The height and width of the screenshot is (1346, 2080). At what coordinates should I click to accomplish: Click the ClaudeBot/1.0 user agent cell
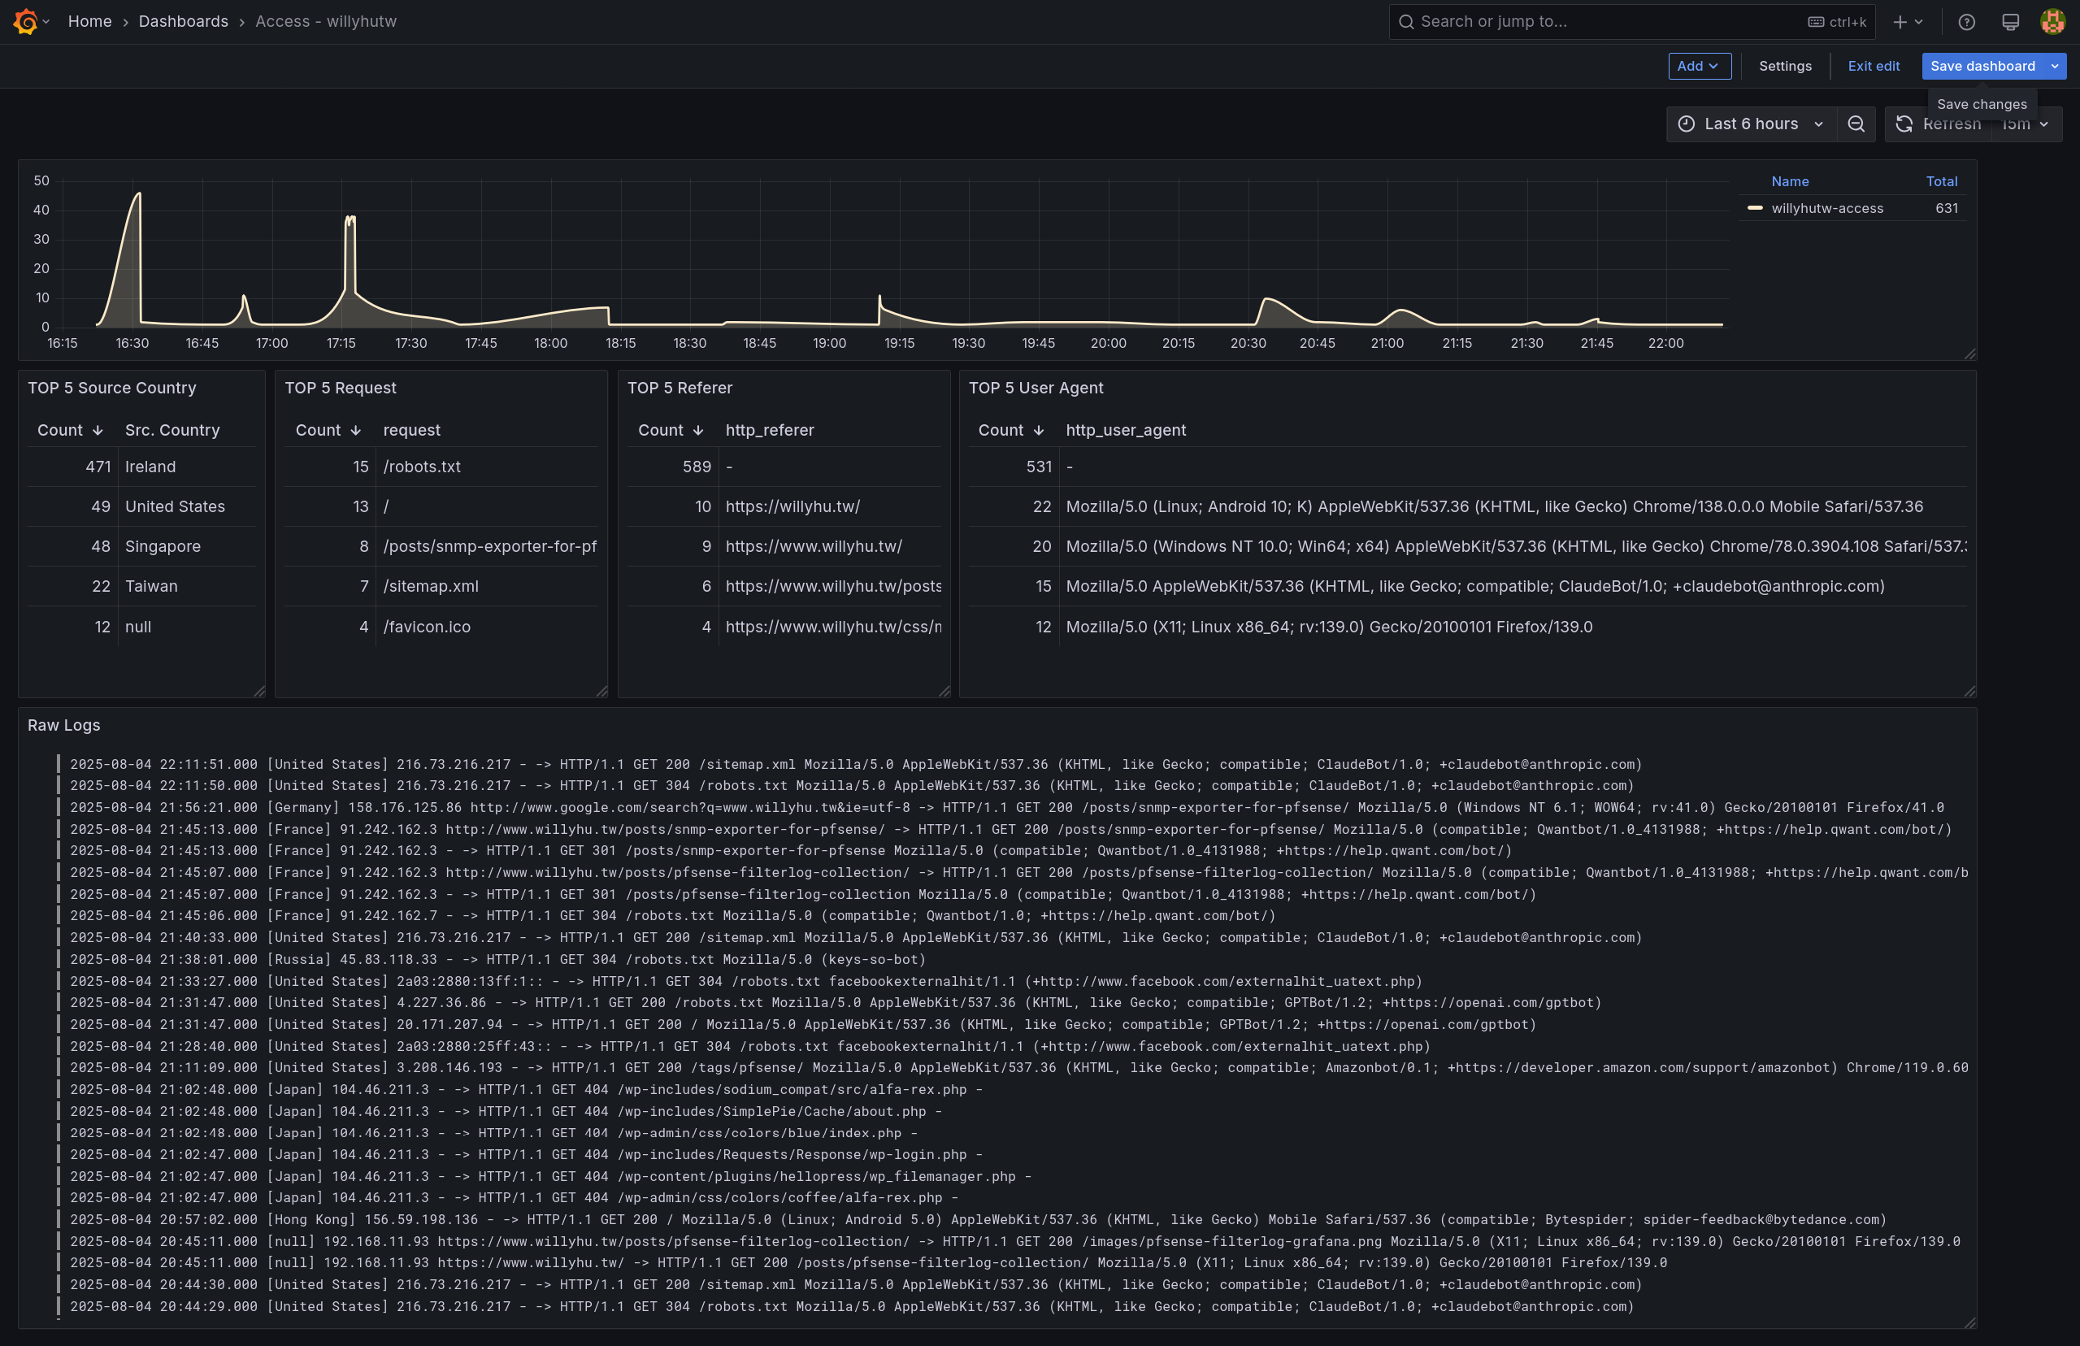tap(1513, 585)
